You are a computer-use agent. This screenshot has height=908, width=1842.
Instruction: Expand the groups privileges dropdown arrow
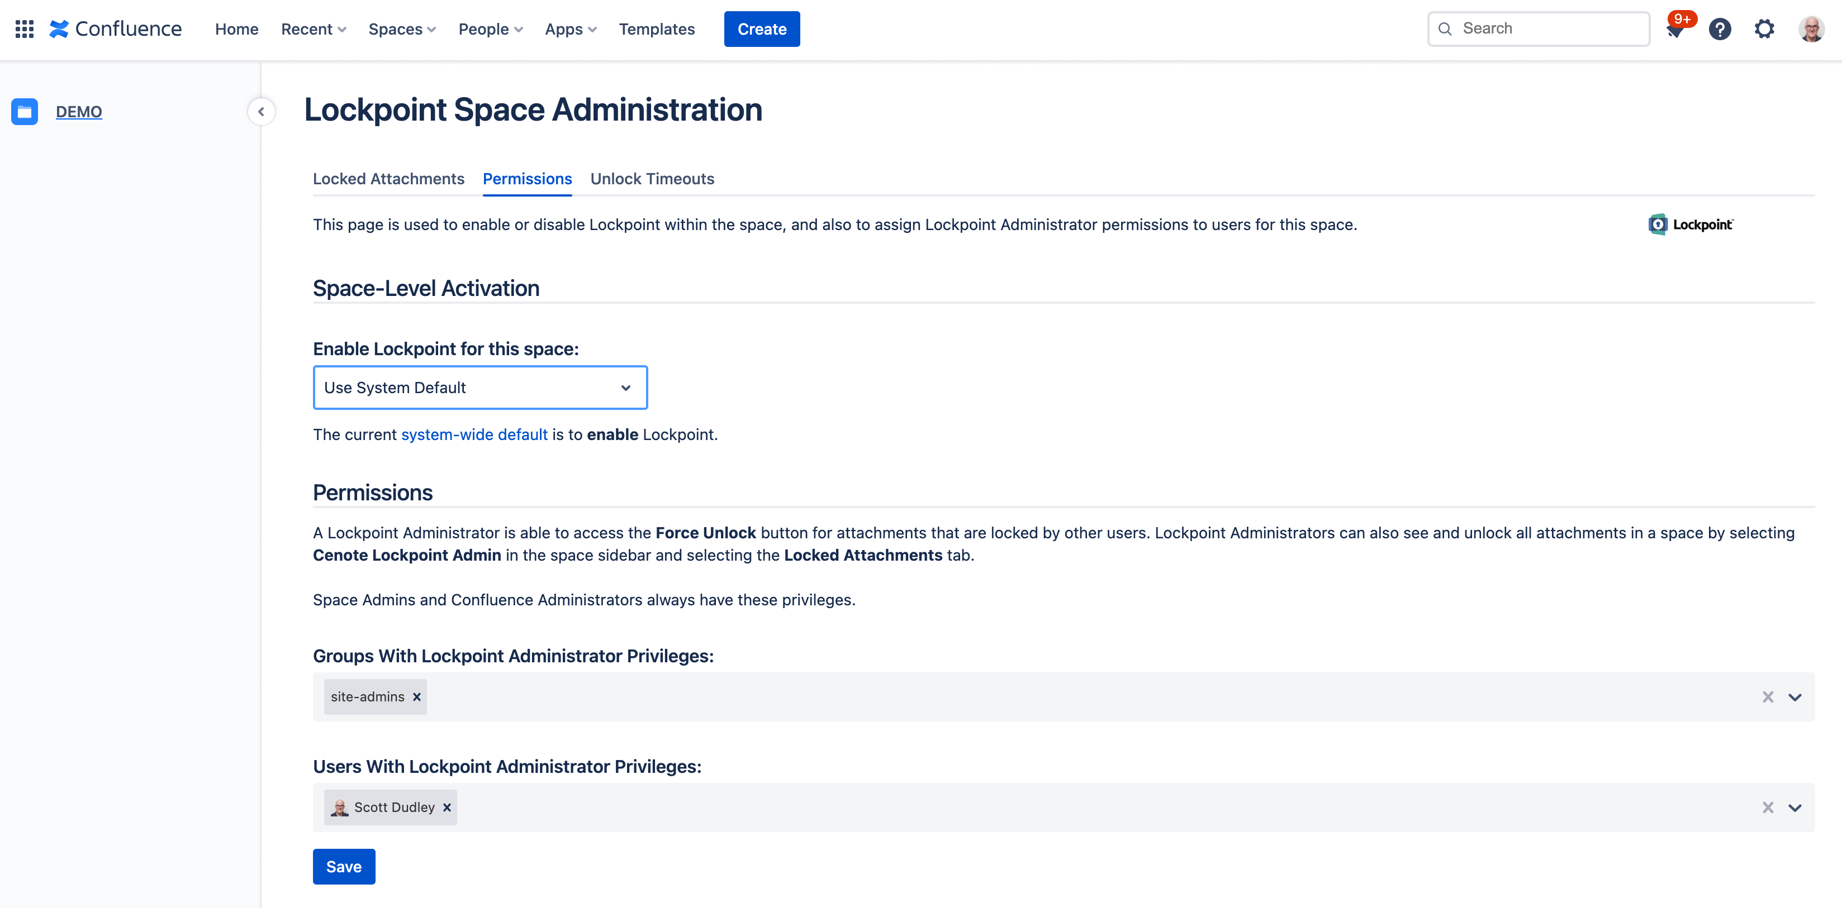(1795, 696)
